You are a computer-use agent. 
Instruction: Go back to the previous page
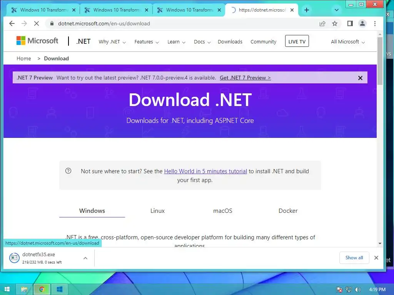click(x=12, y=23)
